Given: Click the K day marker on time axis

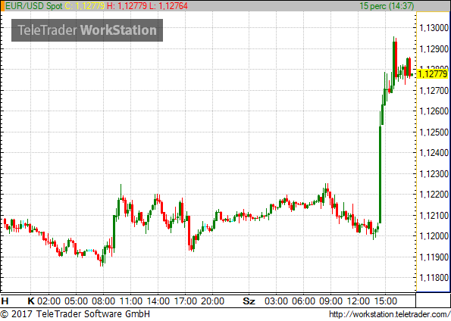Looking at the screenshot, I should (x=31, y=301).
